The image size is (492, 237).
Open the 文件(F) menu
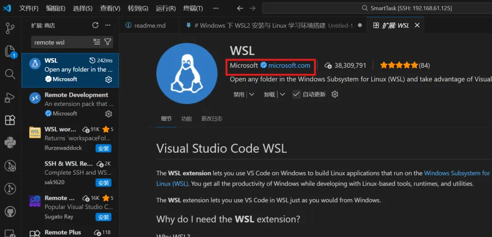[x=29, y=8]
